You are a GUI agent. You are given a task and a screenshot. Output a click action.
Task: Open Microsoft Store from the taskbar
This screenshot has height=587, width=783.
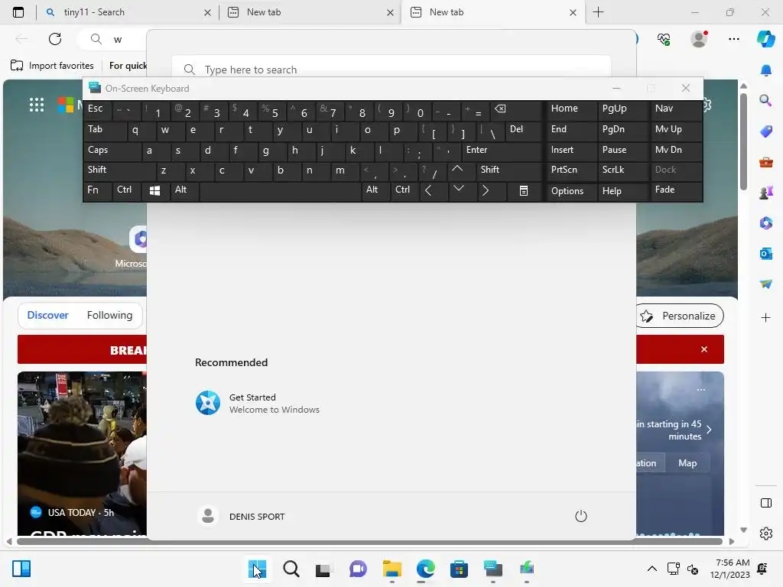(459, 569)
